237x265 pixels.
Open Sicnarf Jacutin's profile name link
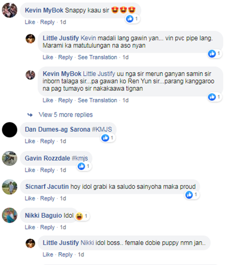pos(47,186)
